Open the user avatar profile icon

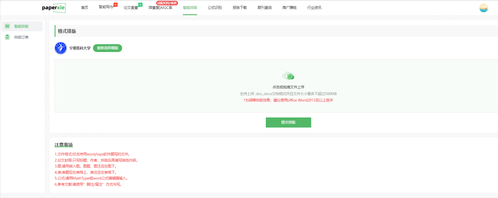click(x=483, y=8)
